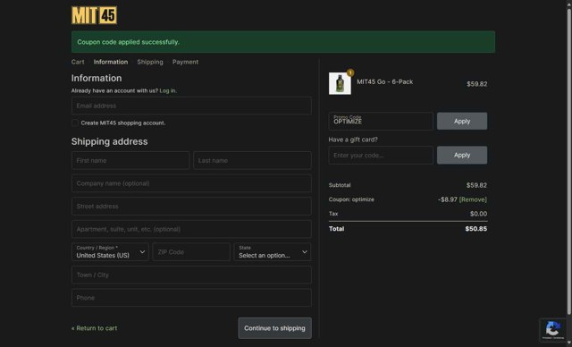The height and width of the screenshot is (347, 572).
Task: Click the MIT45 logo
Action: point(94,15)
